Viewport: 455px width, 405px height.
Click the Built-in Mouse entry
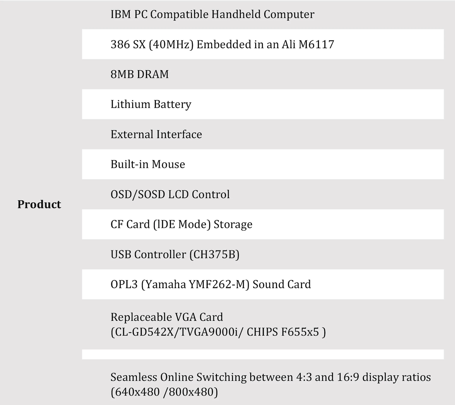tap(148, 164)
